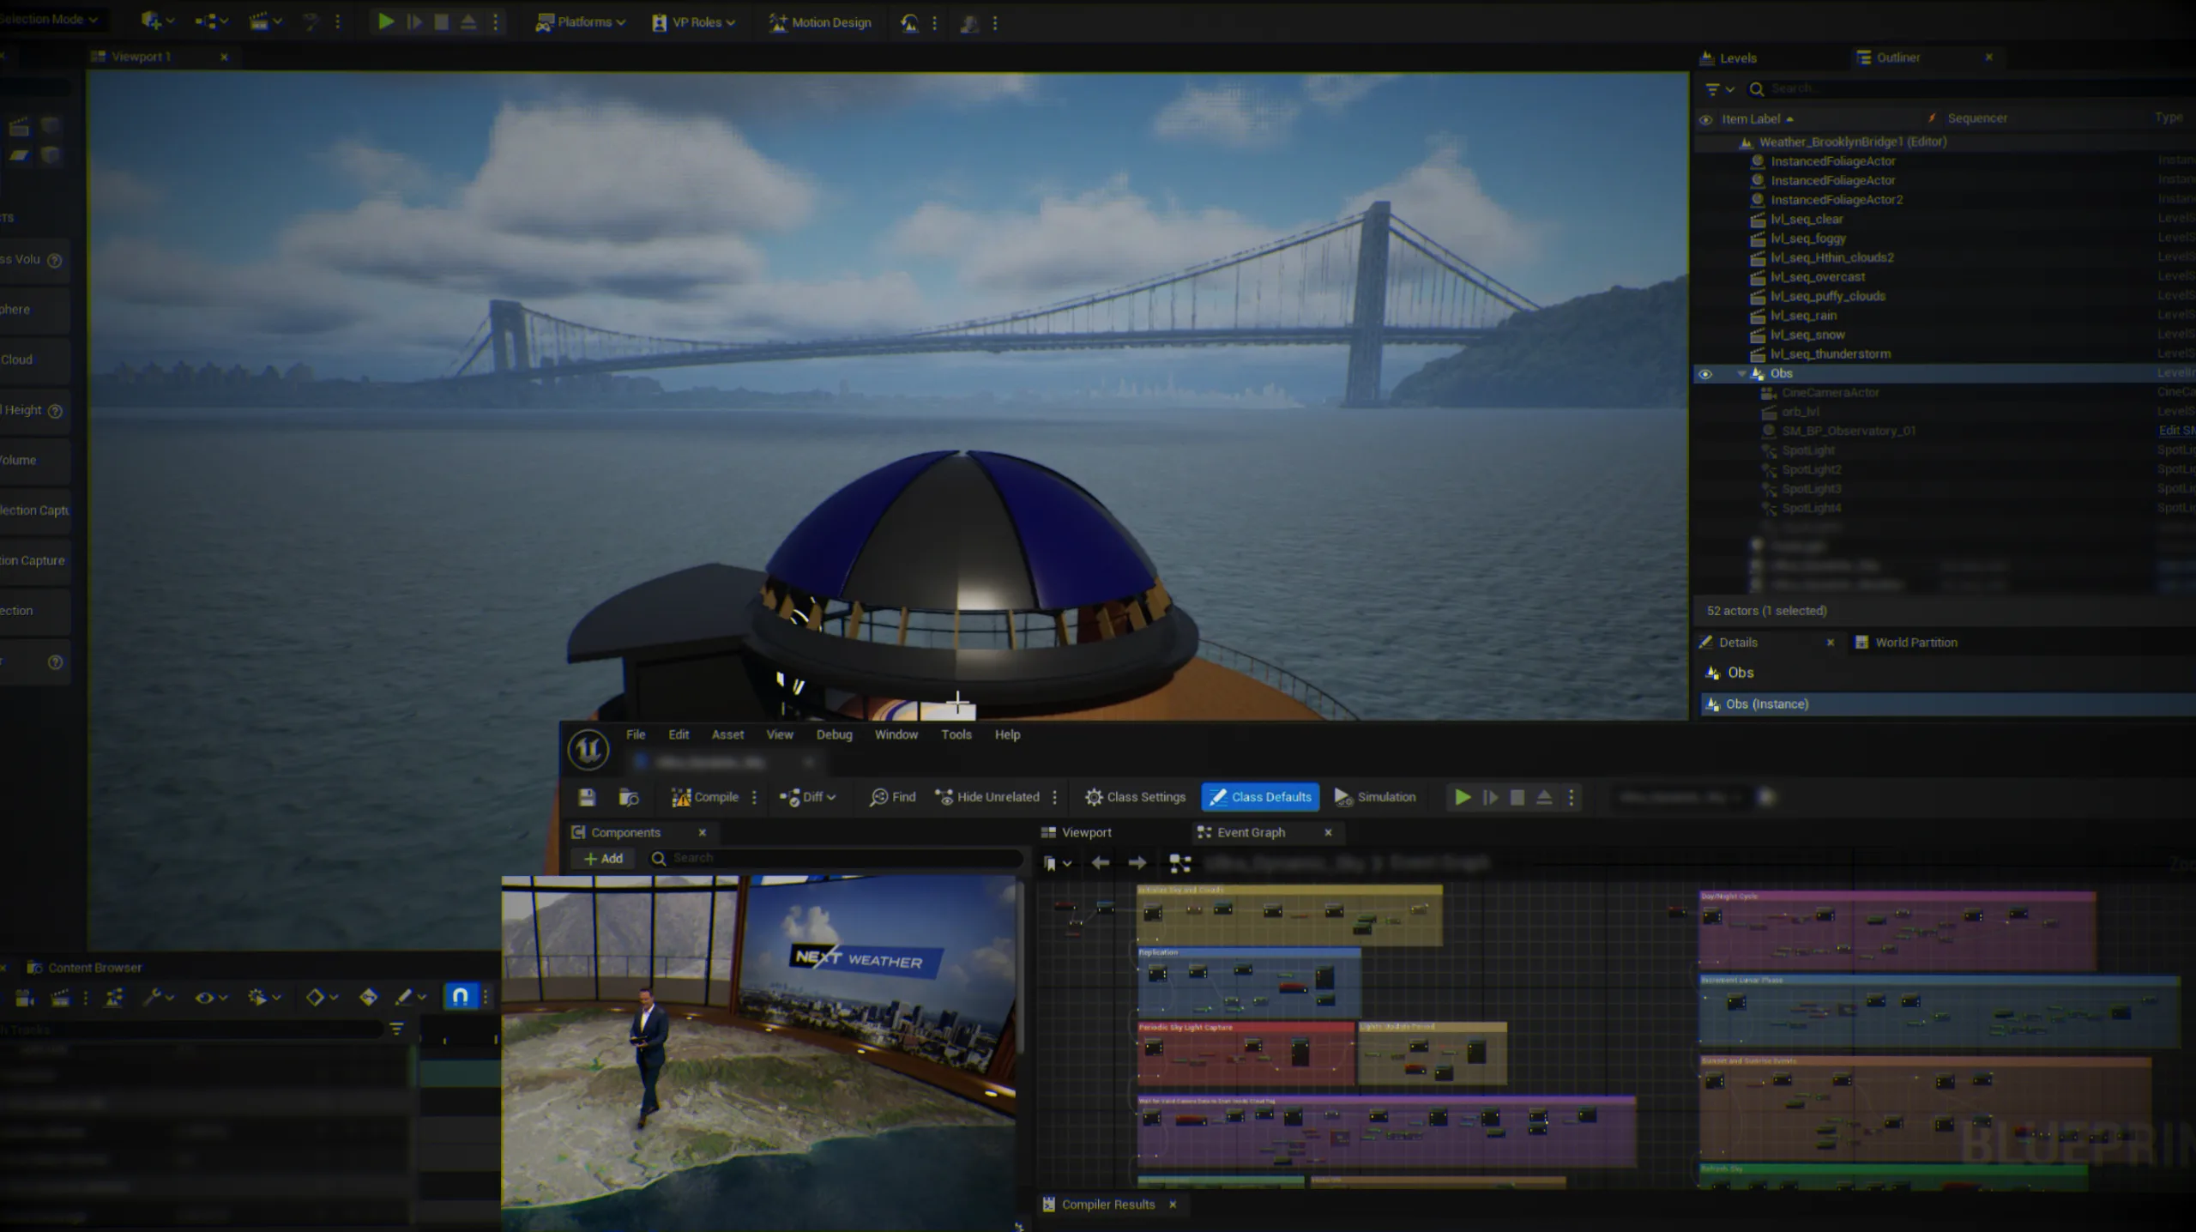Switch to the Blueprint Viewport tab
This screenshot has width=2196, height=1232.
tap(1076, 832)
